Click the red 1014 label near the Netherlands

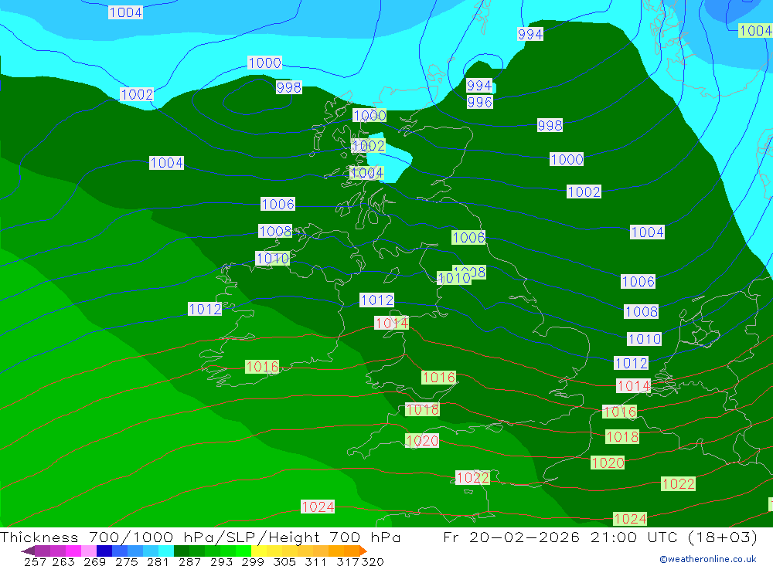634,386
